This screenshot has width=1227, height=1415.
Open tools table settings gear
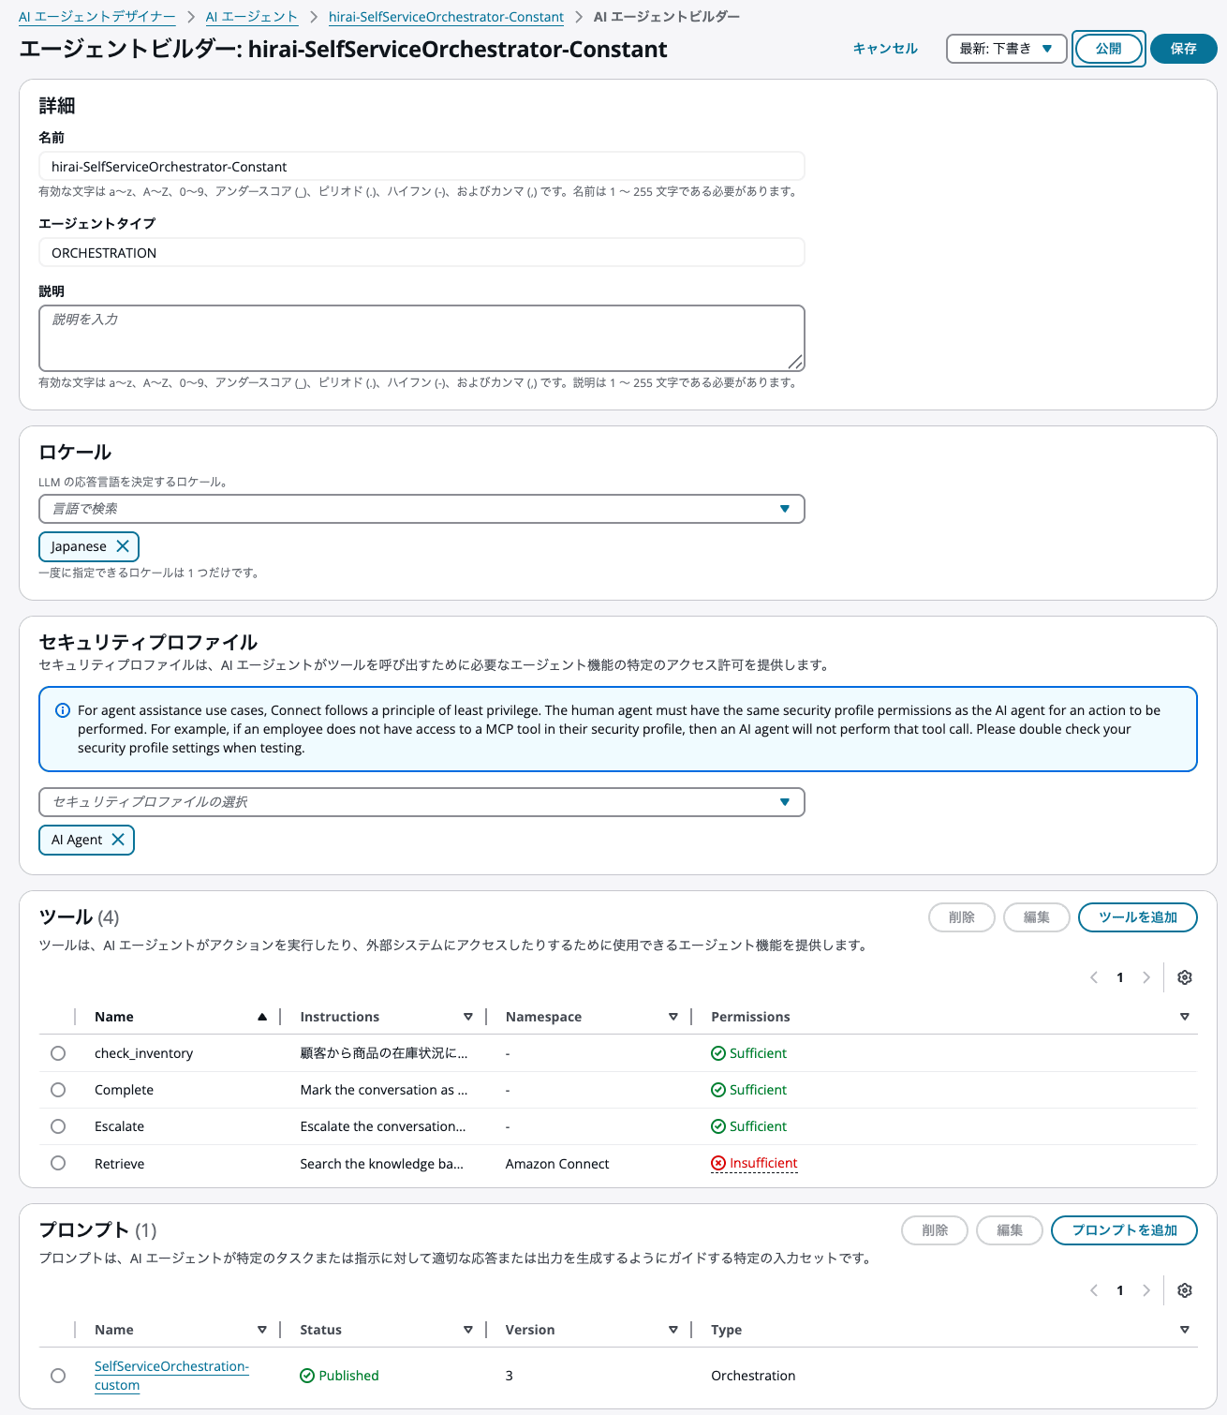pyautogui.click(x=1184, y=977)
